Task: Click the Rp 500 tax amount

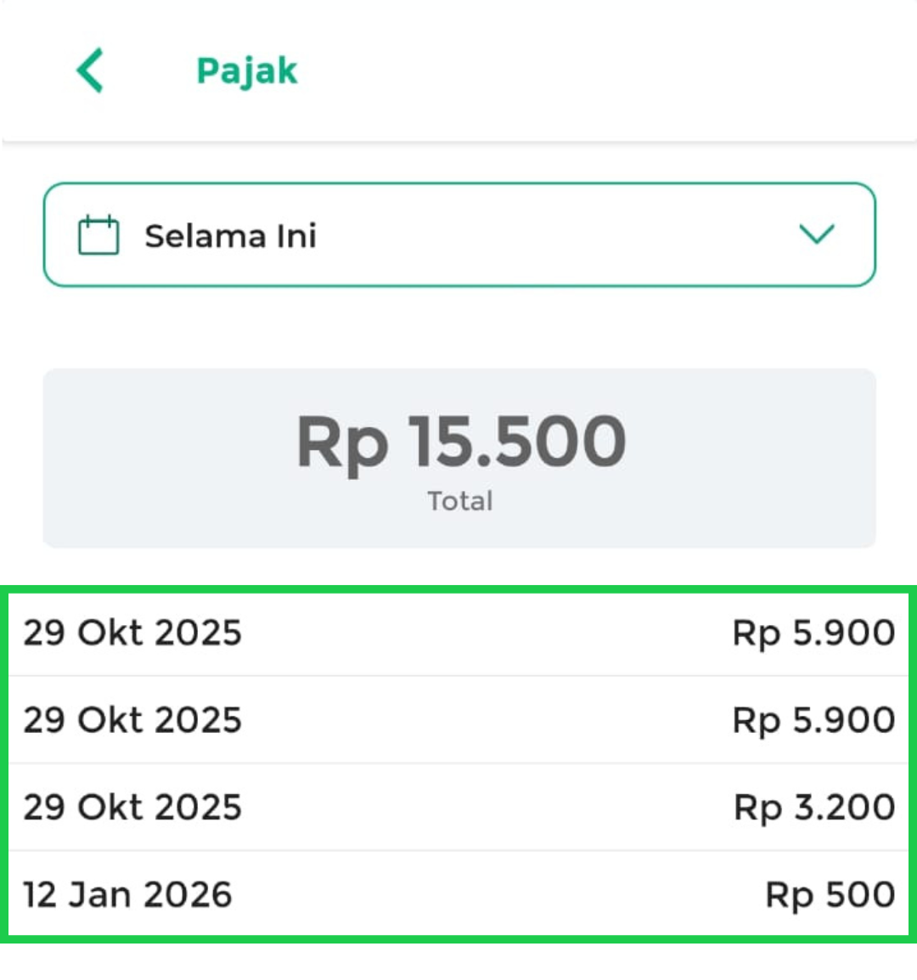Action: [830, 894]
